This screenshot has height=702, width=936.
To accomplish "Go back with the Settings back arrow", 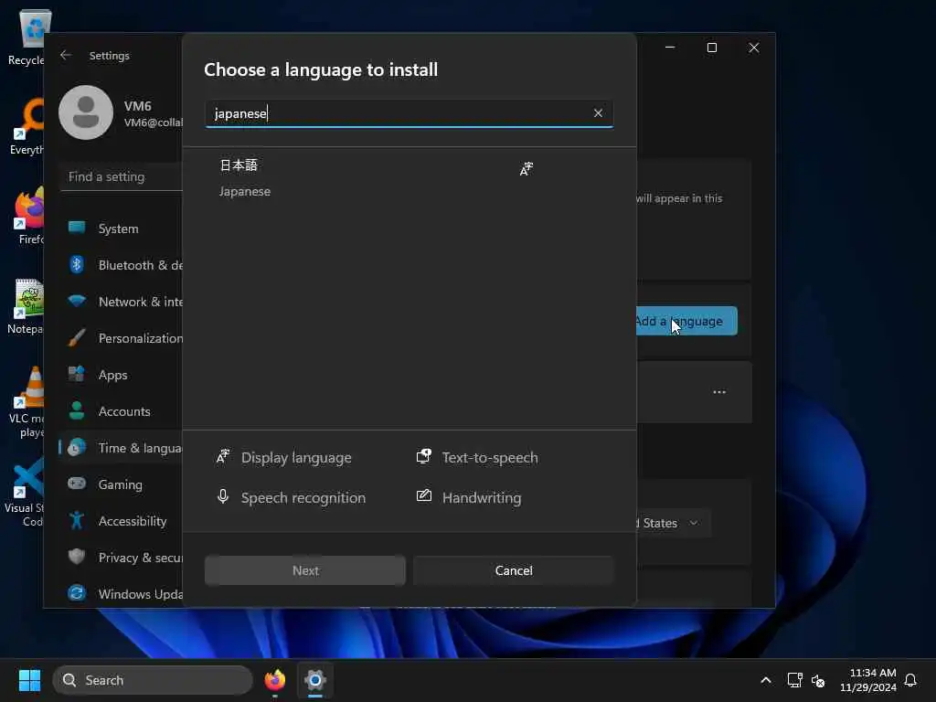I will [66, 55].
